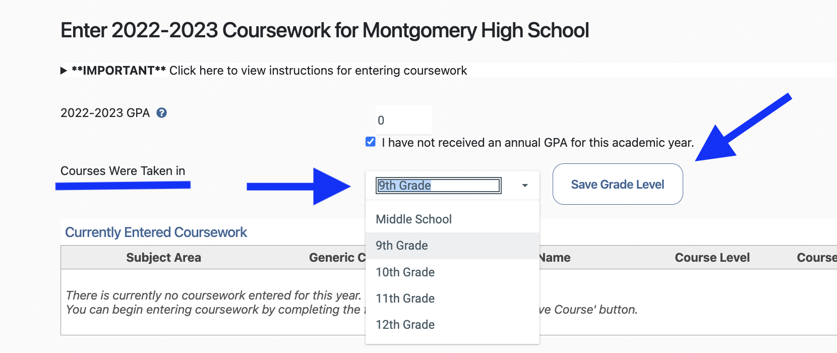
Task: Select Middle School from the grade list
Action: pyautogui.click(x=414, y=219)
